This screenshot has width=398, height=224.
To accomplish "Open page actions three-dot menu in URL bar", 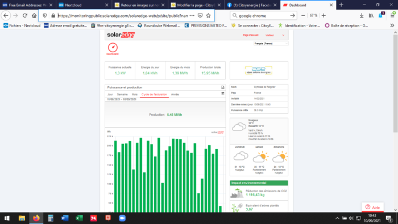I will pyautogui.click(x=192, y=15).
